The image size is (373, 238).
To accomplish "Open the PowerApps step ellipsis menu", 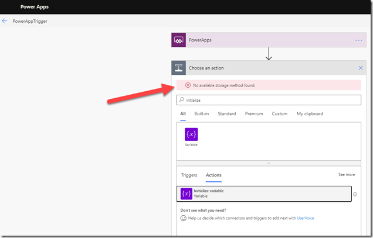I will 358,40.
